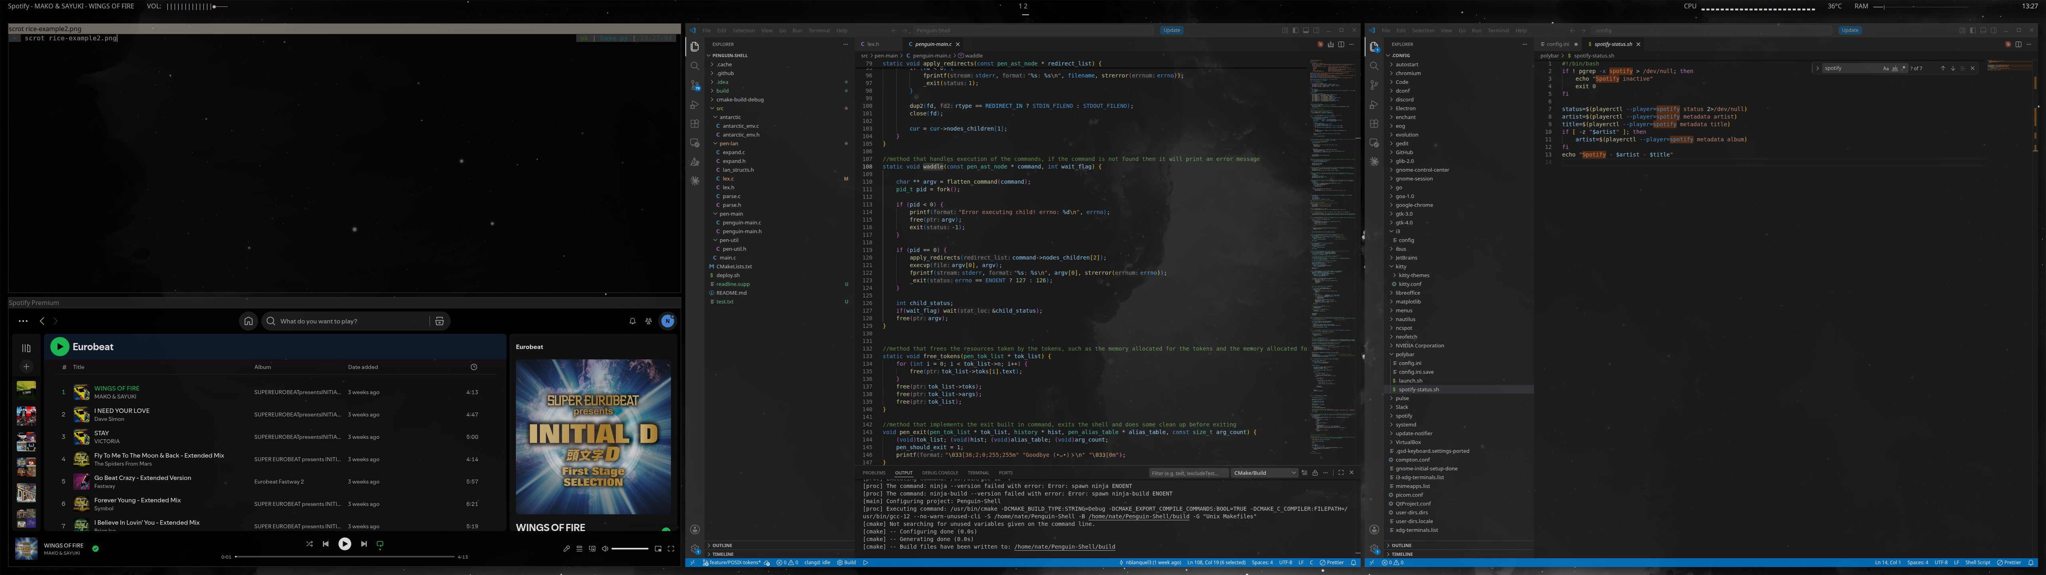
Task: Open Selection menu in .config window
Action: pos(1423,30)
